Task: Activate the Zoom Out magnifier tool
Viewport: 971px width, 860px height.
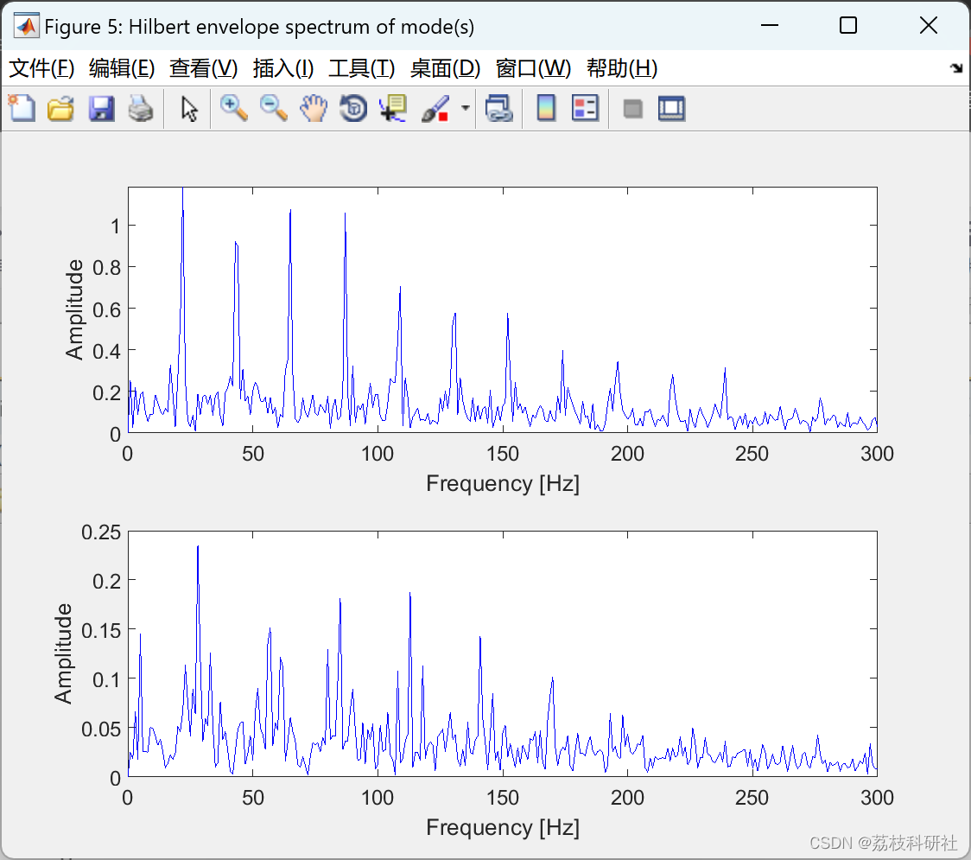Action: tap(273, 108)
